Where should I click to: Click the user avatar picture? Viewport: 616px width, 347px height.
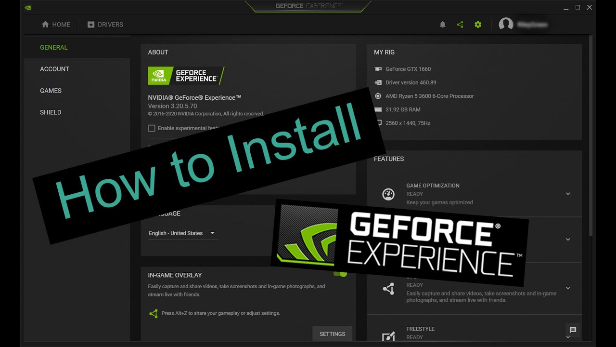506,25
